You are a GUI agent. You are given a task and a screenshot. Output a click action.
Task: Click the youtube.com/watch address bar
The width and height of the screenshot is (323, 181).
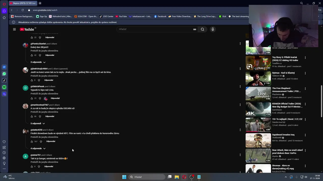[x=45, y=10]
